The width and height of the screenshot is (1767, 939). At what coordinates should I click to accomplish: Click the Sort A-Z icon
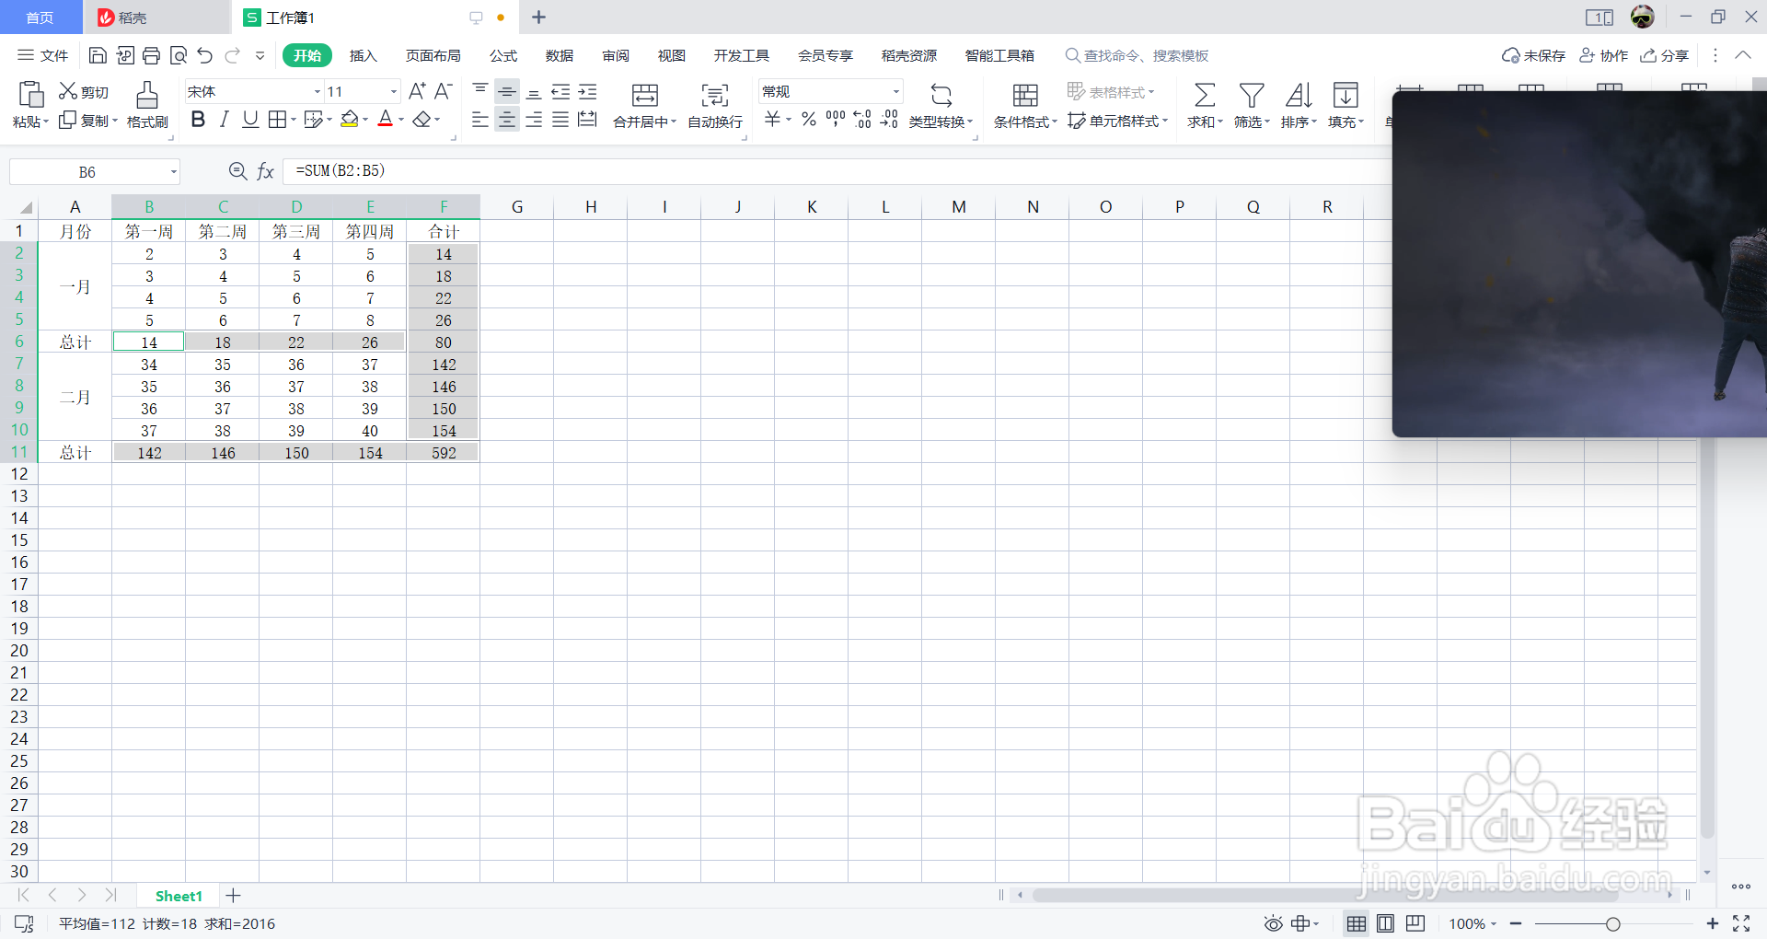click(1299, 95)
